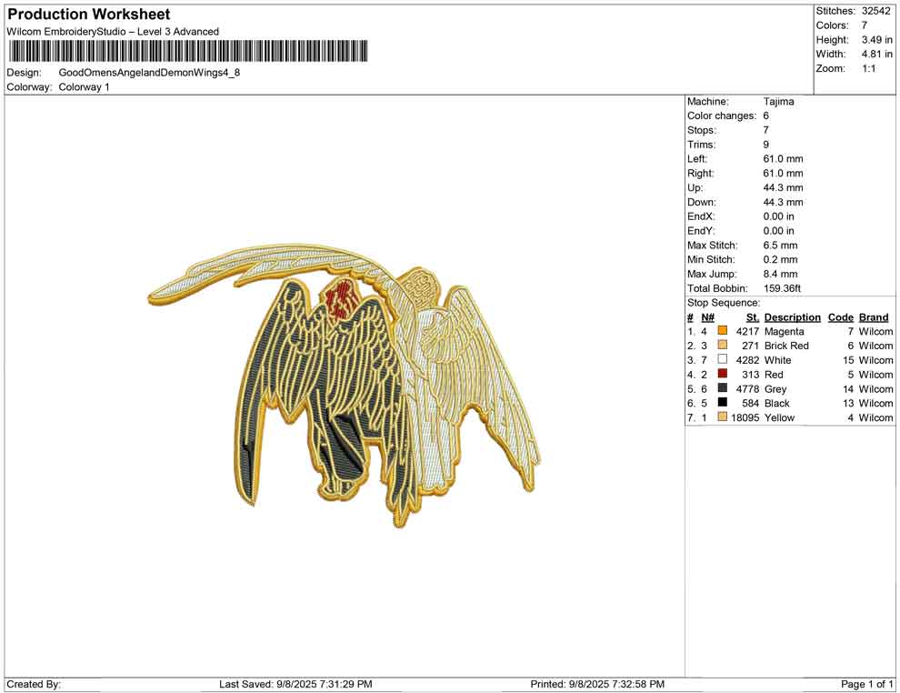Click the 'Page 1 of 1' footer text
Viewport: 900px width, 693px height.
866,684
